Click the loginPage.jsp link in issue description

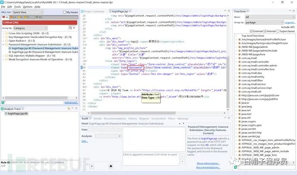point(209,139)
